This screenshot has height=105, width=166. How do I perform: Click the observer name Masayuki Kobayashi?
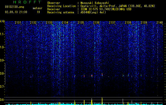95,3
